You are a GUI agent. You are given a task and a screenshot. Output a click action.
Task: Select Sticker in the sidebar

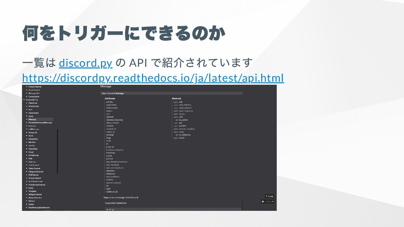pyautogui.click(x=31, y=205)
